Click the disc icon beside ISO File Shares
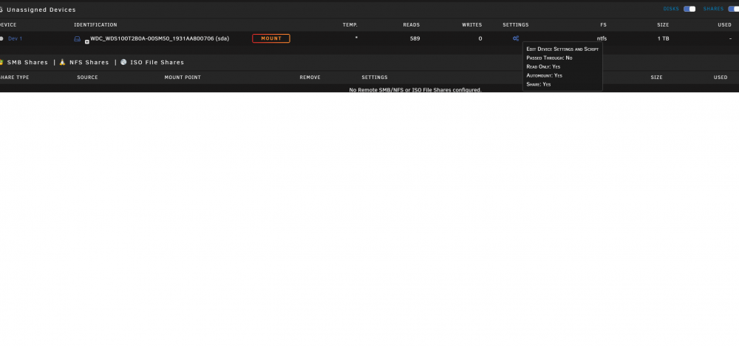This screenshot has width=739, height=346. 123,62
